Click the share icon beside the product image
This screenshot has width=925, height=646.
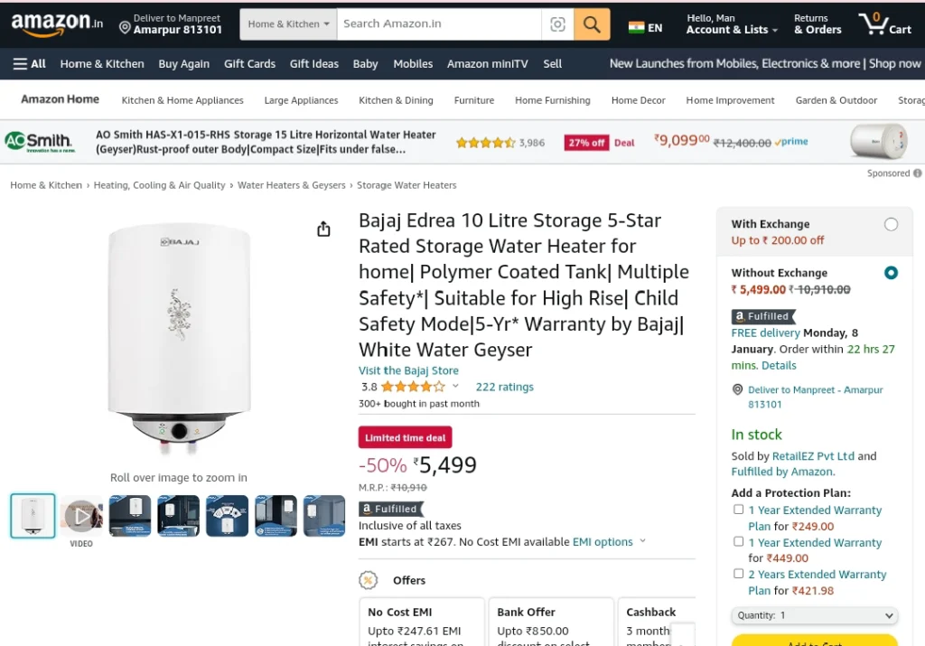point(323,229)
